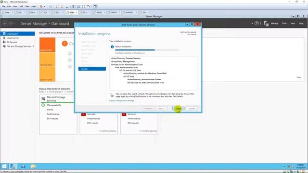Screen dimensions: 308x173
Task: Open the navigation history dropdown arrow
Action: pos(14,24)
